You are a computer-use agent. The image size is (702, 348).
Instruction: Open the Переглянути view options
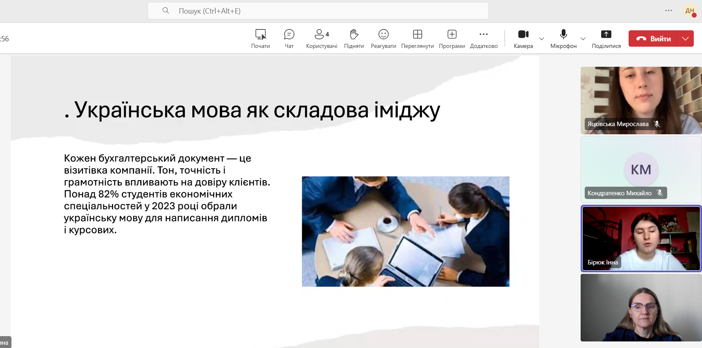pos(417,38)
